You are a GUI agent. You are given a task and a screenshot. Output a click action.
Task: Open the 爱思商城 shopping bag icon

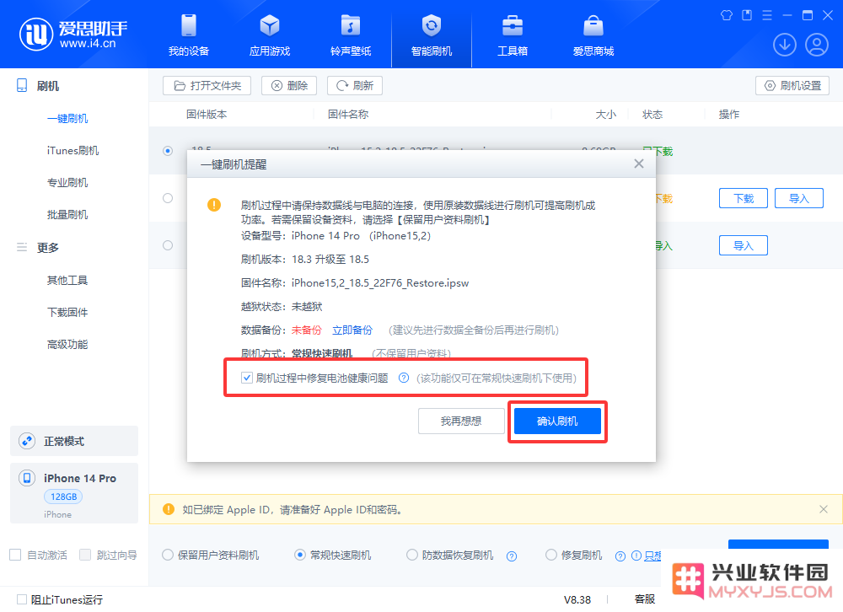tap(593, 25)
